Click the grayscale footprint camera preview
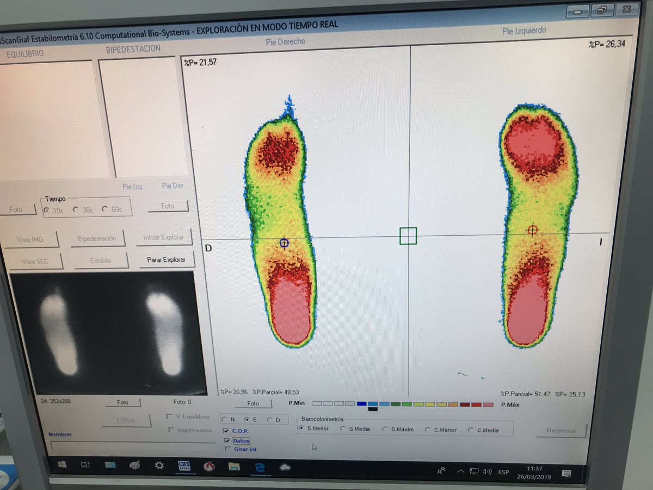This screenshot has width=653, height=490. 109,333
